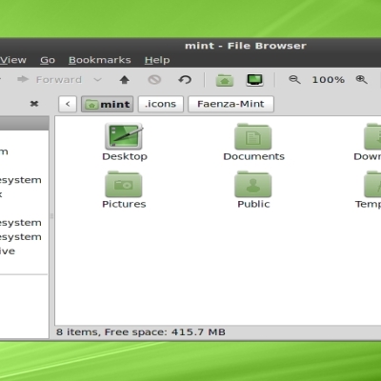Reload the current folder
This screenshot has width=381, height=381.
point(185,80)
